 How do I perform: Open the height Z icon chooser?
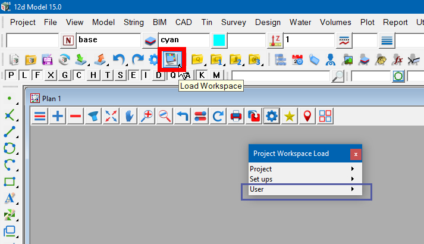pos(275,40)
